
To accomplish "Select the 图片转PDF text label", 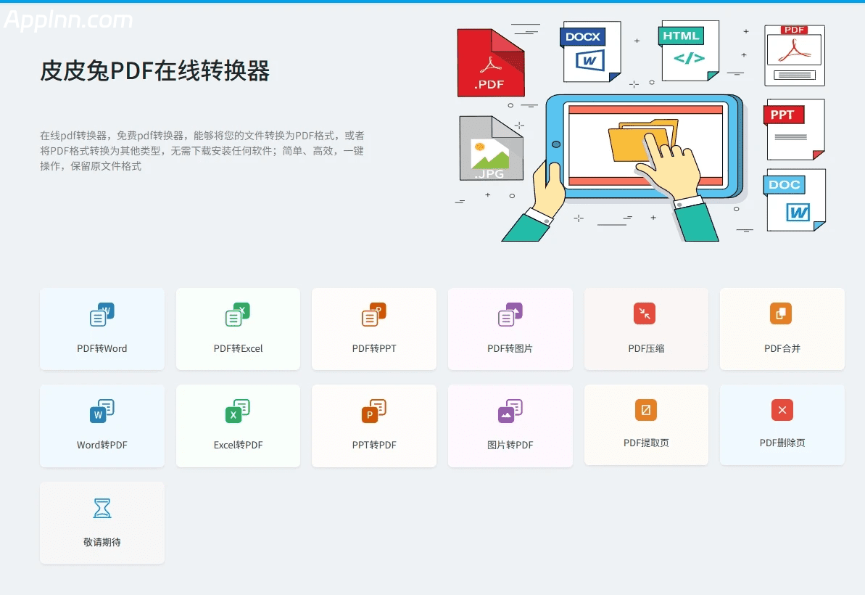I will (x=510, y=445).
